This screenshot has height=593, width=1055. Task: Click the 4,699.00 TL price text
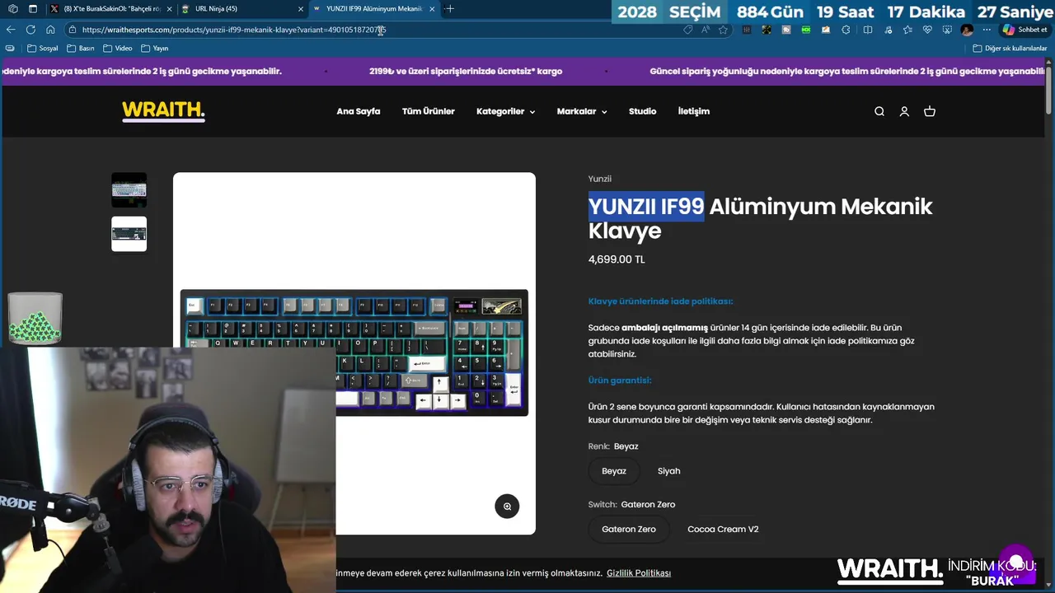(x=617, y=259)
